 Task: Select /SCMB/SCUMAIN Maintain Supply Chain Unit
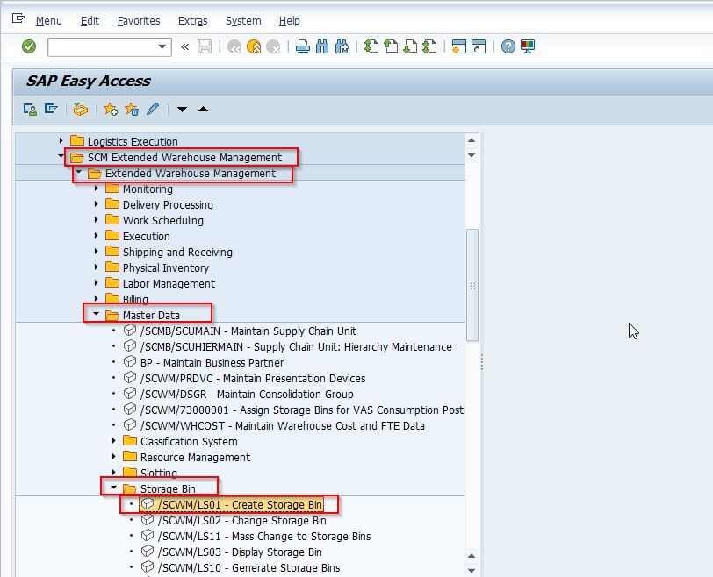(x=248, y=331)
